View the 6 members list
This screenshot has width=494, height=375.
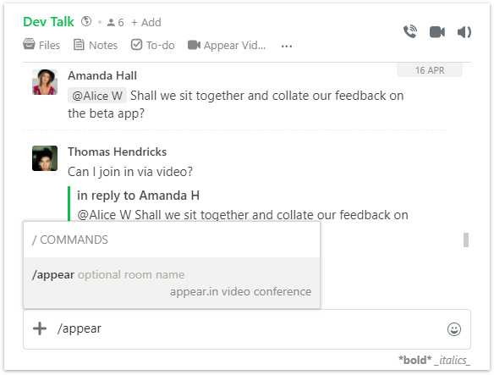(x=115, y=22)
